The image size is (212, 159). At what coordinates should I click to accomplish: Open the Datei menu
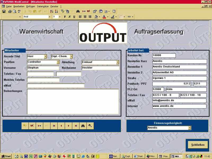pyautogui.click(x=9, y=6)
